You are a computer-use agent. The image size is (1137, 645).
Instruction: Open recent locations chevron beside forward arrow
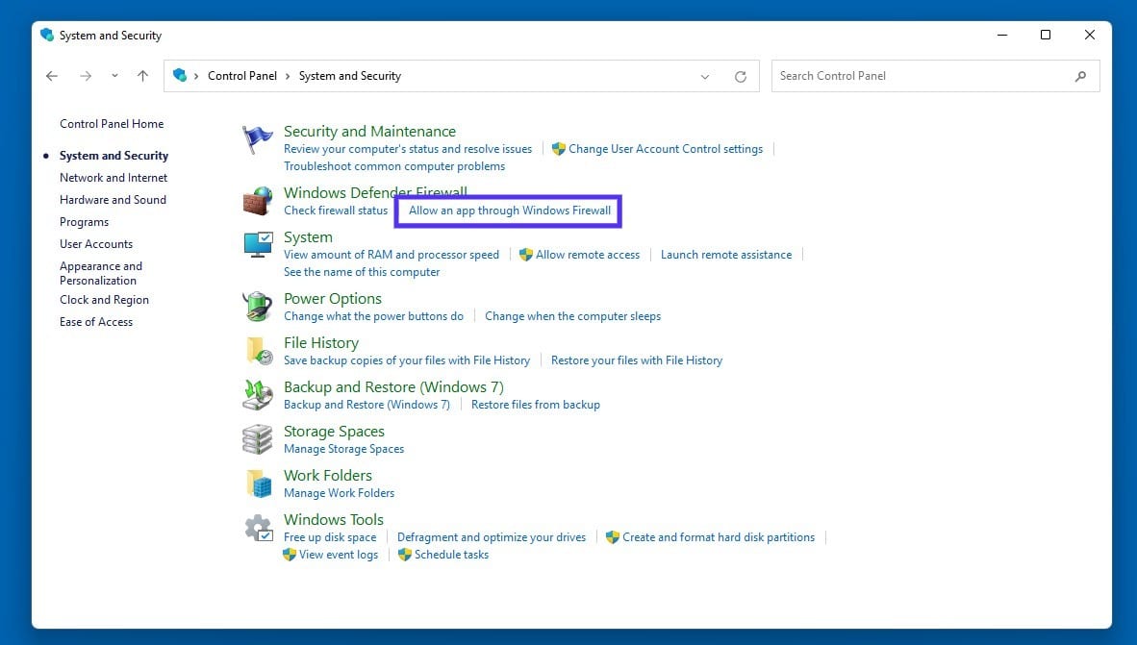(x=114, y=76)
